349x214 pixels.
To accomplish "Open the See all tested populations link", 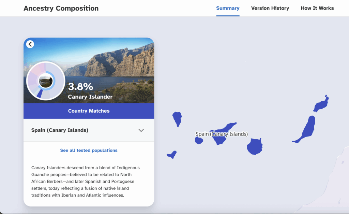I will point(89,151).
